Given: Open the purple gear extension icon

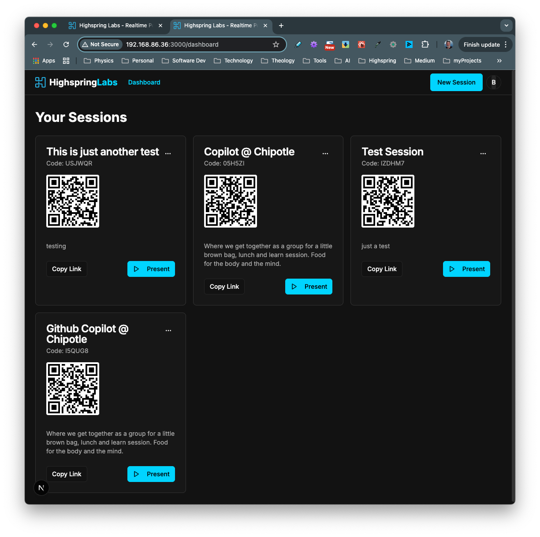Looking at the screenshot, I should click(313, 44).
